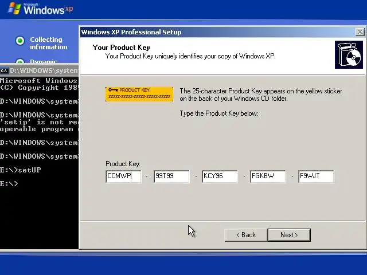Click the Windows XP logo flag

[x=14, y=9]
